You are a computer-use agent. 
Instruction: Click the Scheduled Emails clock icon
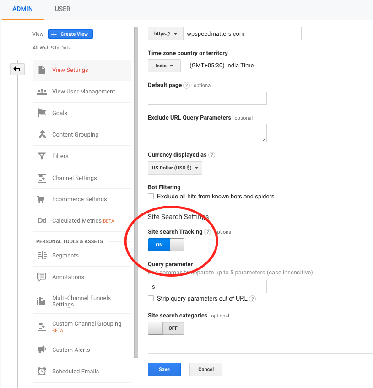42,372
